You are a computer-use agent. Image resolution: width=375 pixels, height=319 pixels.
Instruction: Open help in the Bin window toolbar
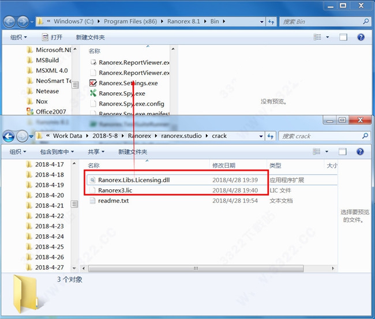coord(361,37)
